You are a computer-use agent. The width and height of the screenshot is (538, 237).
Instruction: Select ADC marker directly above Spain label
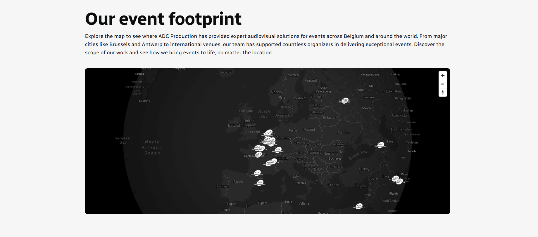257,173
